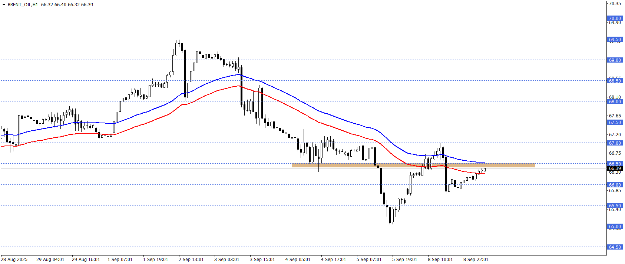This screenshot has height=264, width=625.
Task: Click the 1 Sep 19:01 time label
Action: click(x=155, y=260)
